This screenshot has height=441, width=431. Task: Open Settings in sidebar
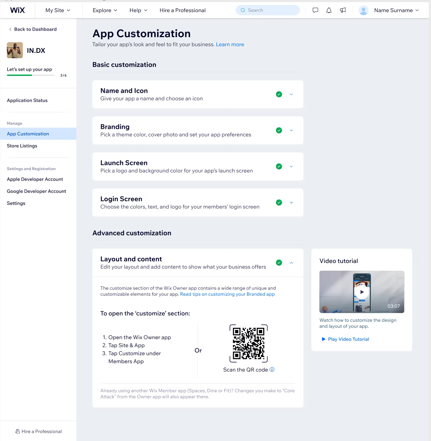(16, 203)
